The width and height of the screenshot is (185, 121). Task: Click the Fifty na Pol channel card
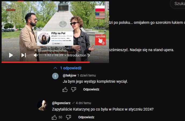pyautogui.click(x=55, y=39)
